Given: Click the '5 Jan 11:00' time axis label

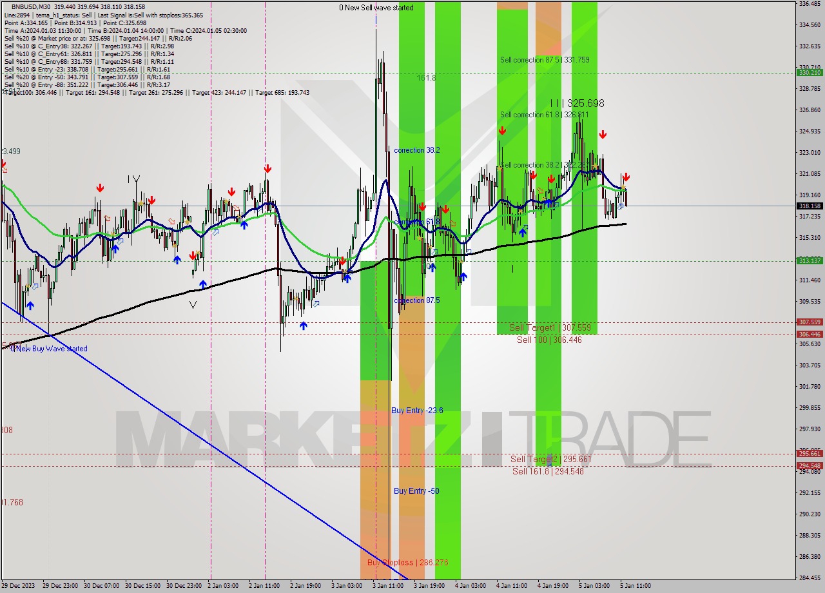Looking at the screenshot, I should tap(636, 586).
